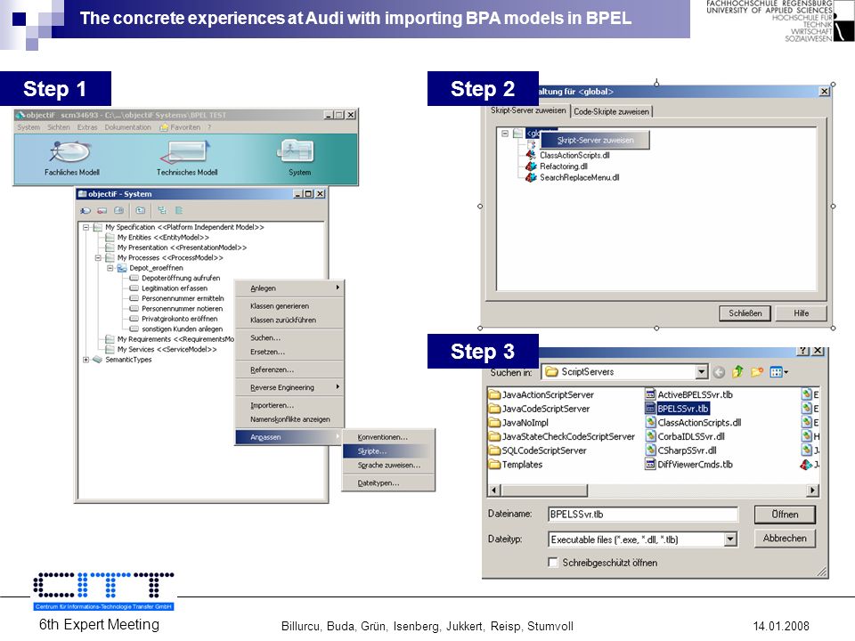Viewport: 855px width, 641px height.
Task: Open the Extras menu
Action: coord(87,127)
